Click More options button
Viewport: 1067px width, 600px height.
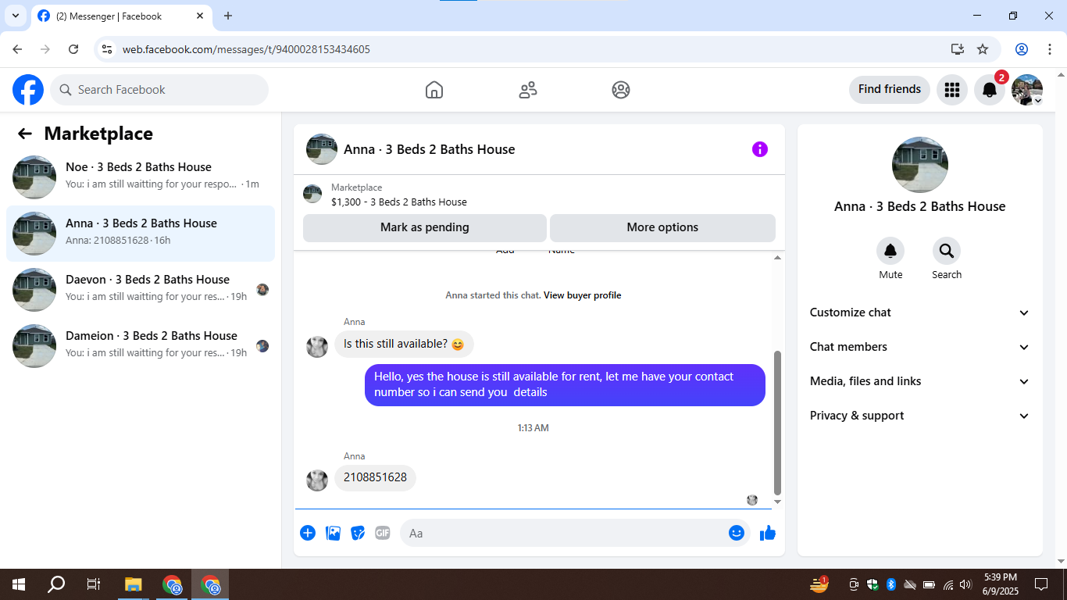(x=662, y=227)
